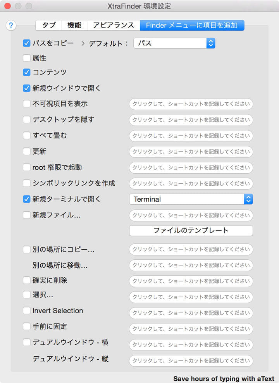Enable 不可視項目を表示
Image resolution: width=279 pixels, height=383 pixels.
[x=26, y=104]
